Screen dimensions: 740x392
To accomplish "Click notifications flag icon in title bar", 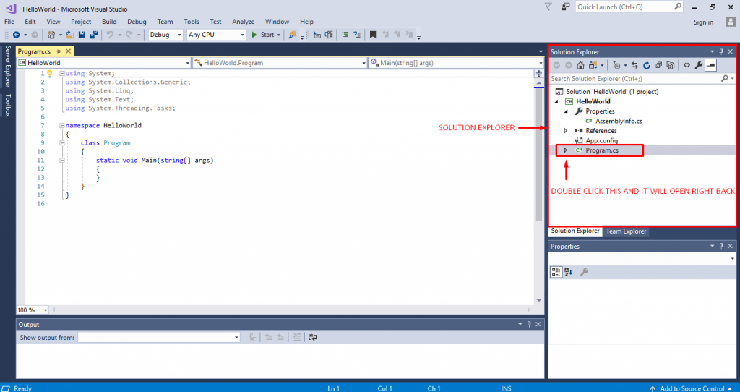I will coord(548,7).
